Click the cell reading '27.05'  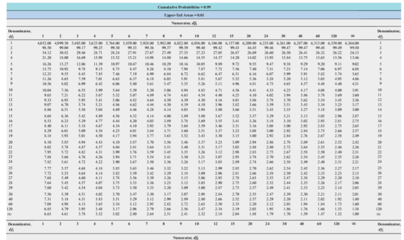pos(218,52)
